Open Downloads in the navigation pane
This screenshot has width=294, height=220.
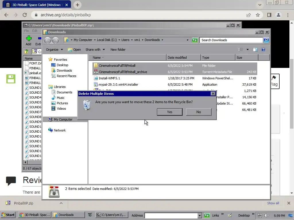62,70
